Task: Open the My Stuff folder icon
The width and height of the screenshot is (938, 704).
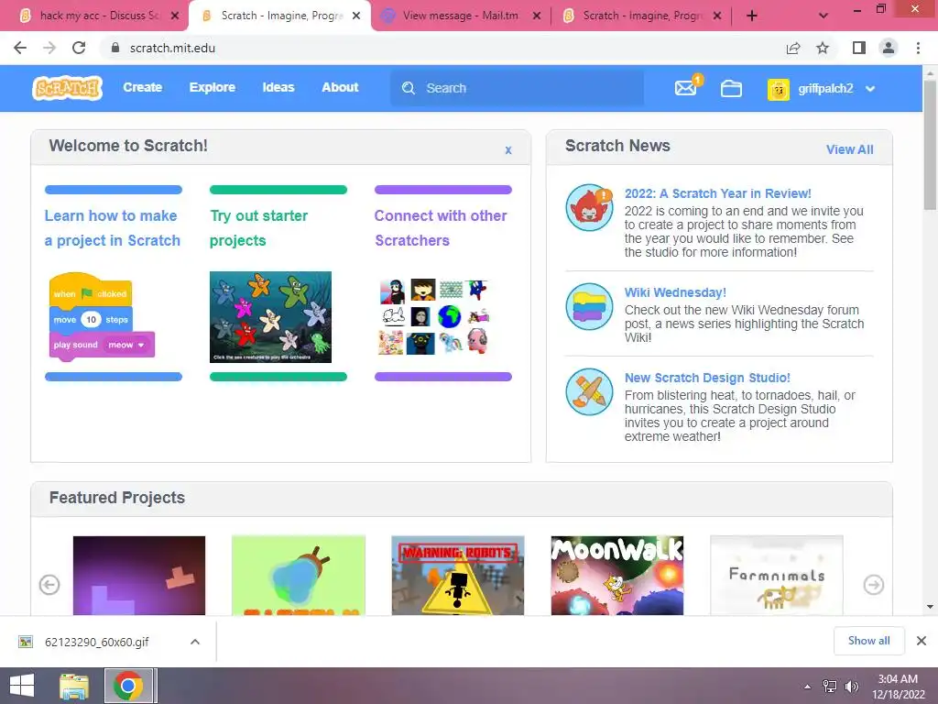Action: pos(731,88)
